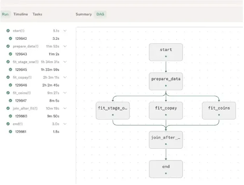Click the 8m 5s task duration
The width and height of the screenshot is (244, 185).
tap(54, 100)
